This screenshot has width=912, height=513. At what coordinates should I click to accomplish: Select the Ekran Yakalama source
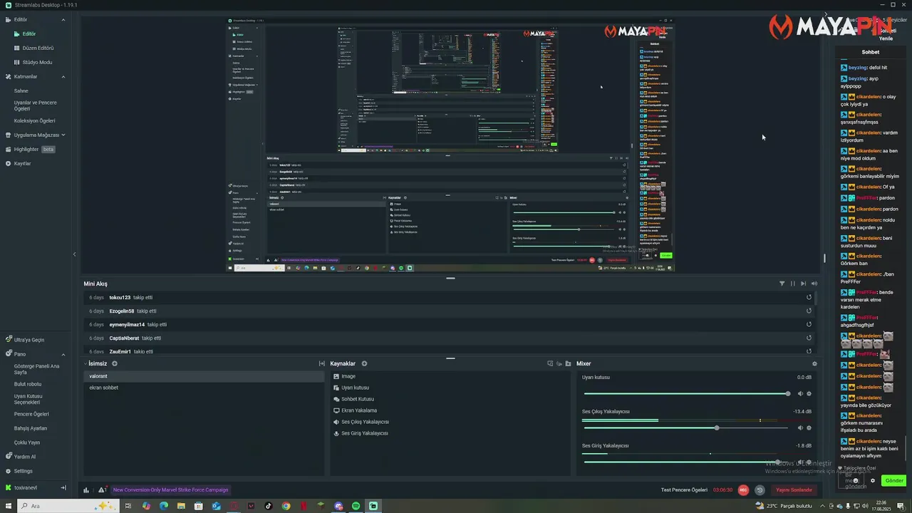(x=450, y=410)
